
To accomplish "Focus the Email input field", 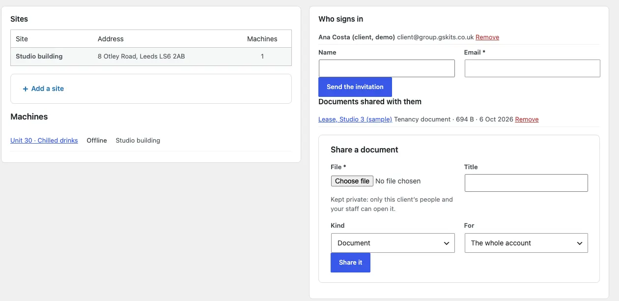I will [533, 68].
